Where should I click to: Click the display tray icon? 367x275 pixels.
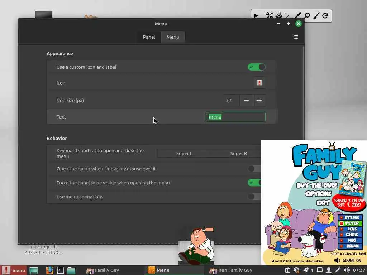(x=320, y=270)
